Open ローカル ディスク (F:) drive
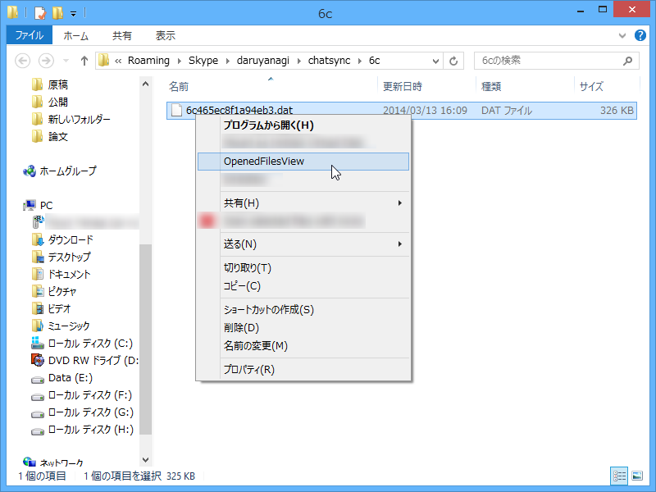This screenshot has width=656, height=492. 90,395
